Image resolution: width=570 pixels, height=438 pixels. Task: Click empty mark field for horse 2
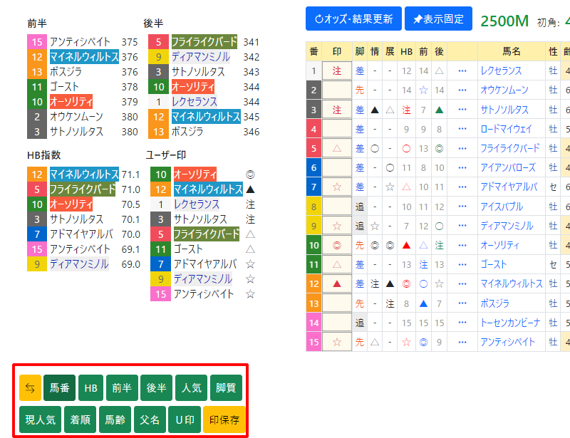click(x=337, y=90)
